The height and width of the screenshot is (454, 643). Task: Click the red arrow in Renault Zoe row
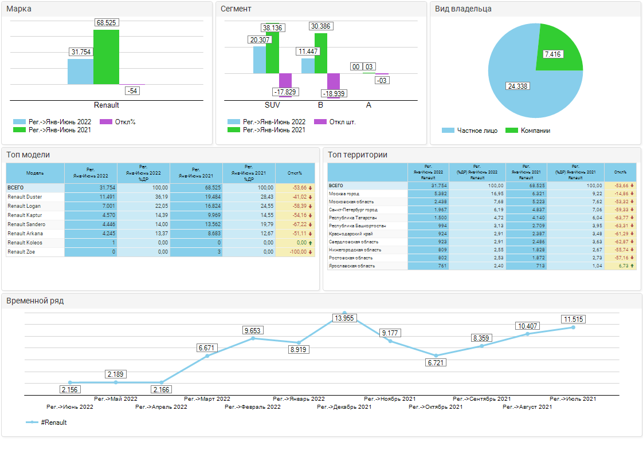click(x=311, y=252)
